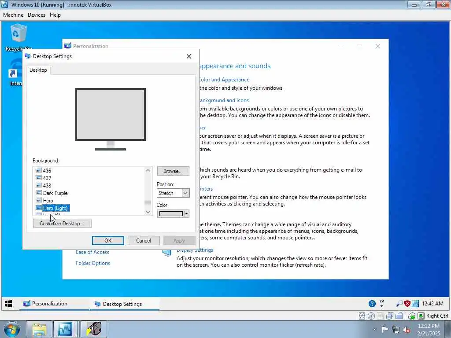Click the VirtualBox shared folders indicator
451x338 pixels.
pyautogui.click(x=399, y=316)
